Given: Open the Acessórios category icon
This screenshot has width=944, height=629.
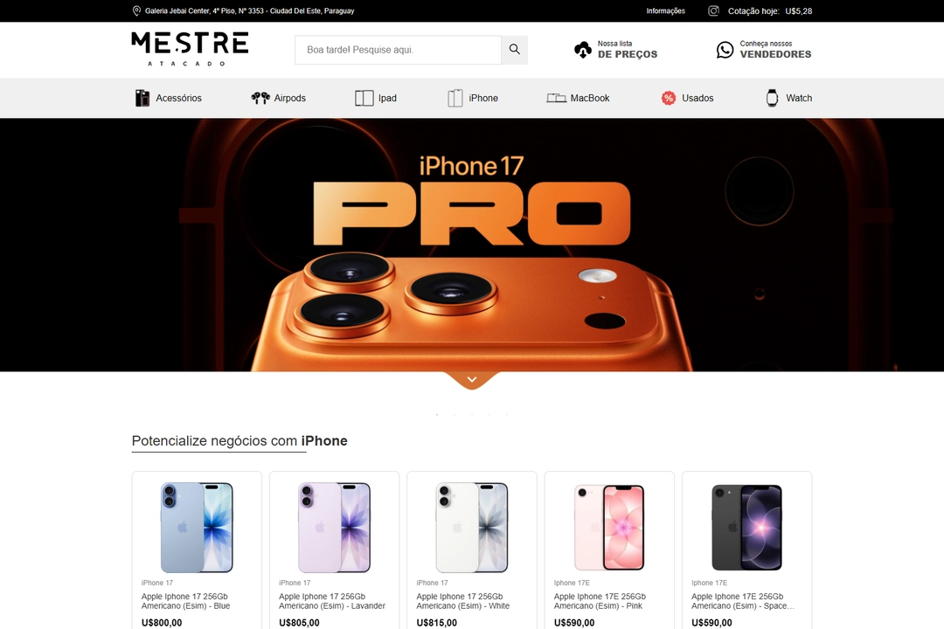Looking at the screenshot, I should tap(142, 98).
